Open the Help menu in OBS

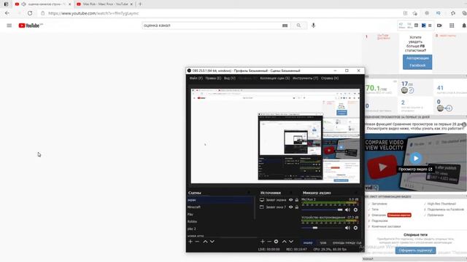(330, 78)
